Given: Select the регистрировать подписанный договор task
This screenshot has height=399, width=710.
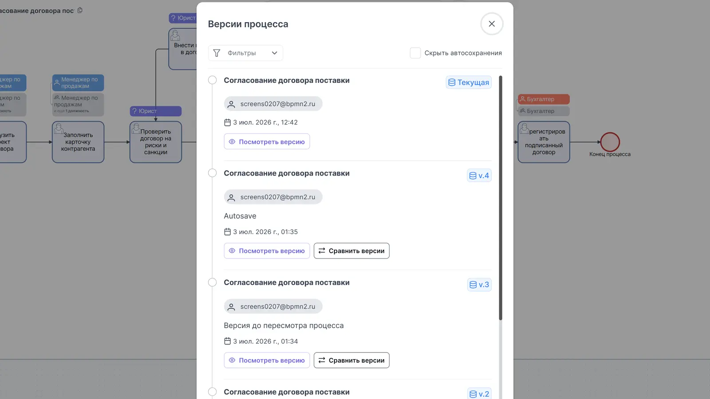Looking at the screenshot, I should pyautogui.click(x=544, y=142).
